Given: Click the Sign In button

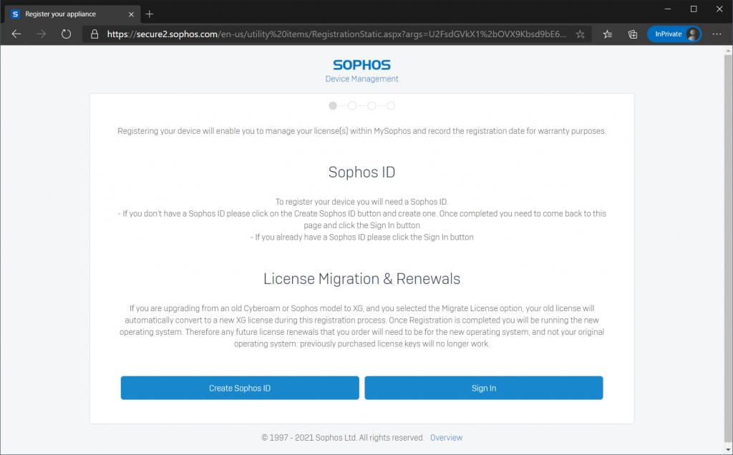Looking at the screenshot, I should point(484,388).
